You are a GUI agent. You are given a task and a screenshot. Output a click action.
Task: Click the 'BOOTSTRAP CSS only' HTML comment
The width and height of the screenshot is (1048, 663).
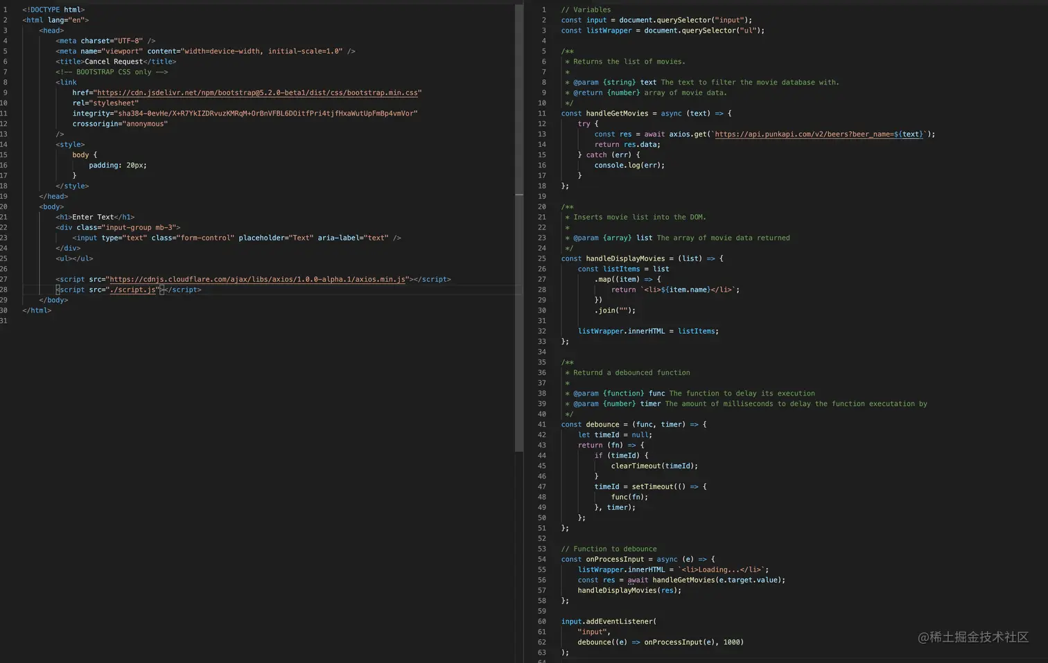[x=112, y=72]
